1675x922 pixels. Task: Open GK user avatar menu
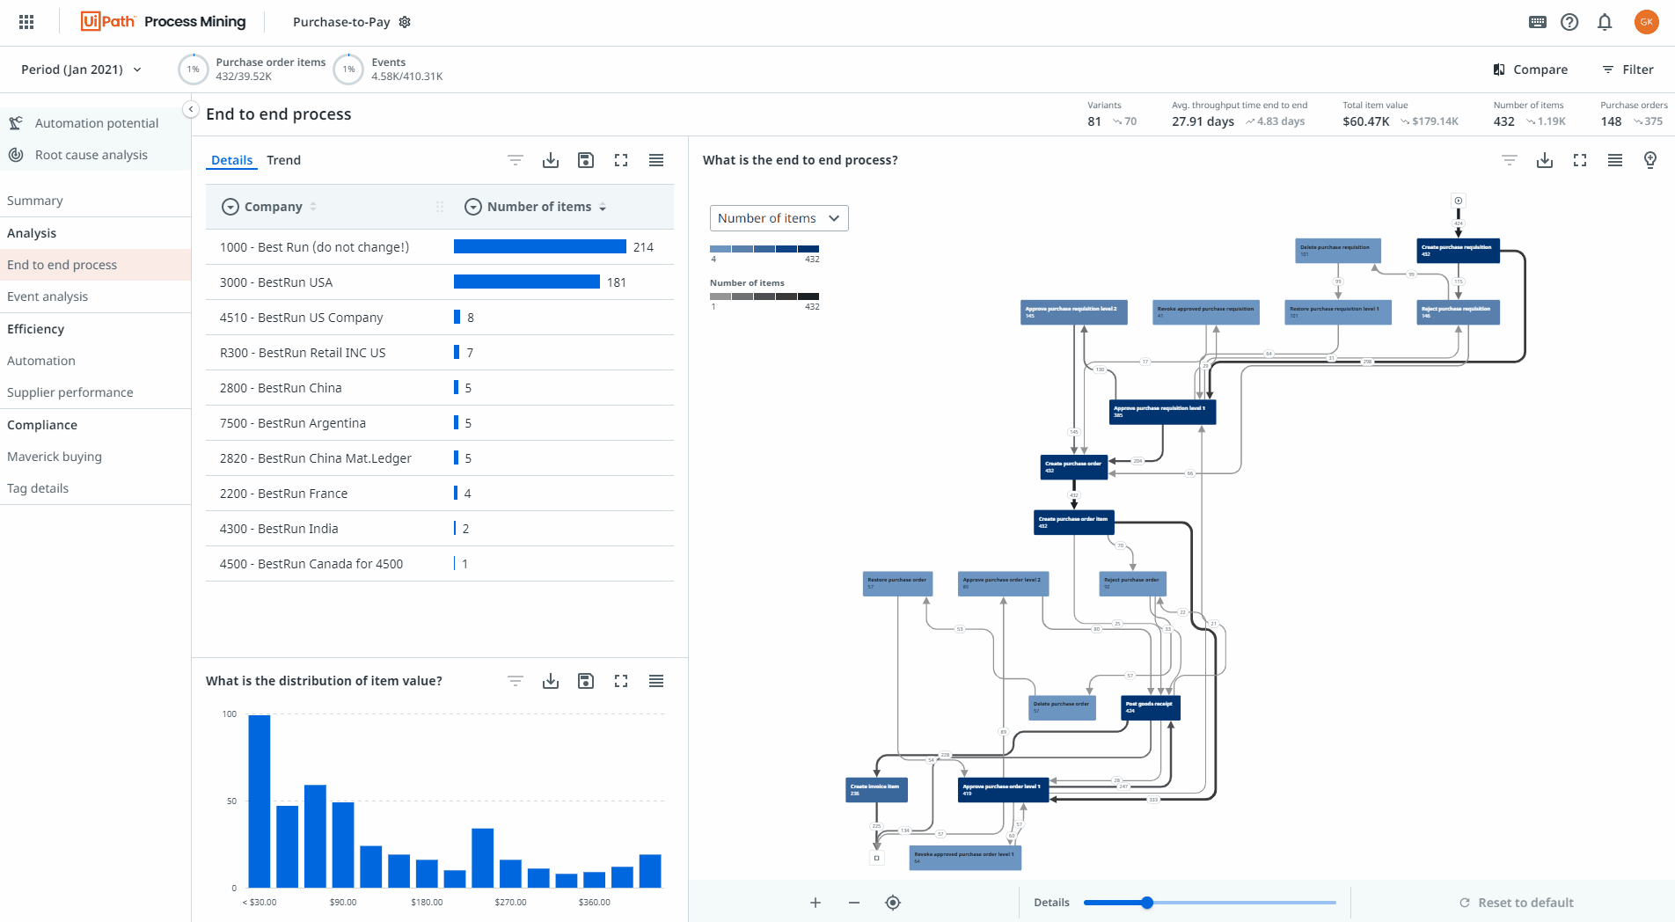[1646, 22]
